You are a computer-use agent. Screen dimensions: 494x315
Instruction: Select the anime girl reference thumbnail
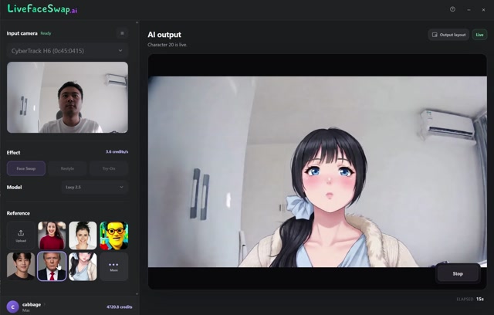[x=83, y=266]
